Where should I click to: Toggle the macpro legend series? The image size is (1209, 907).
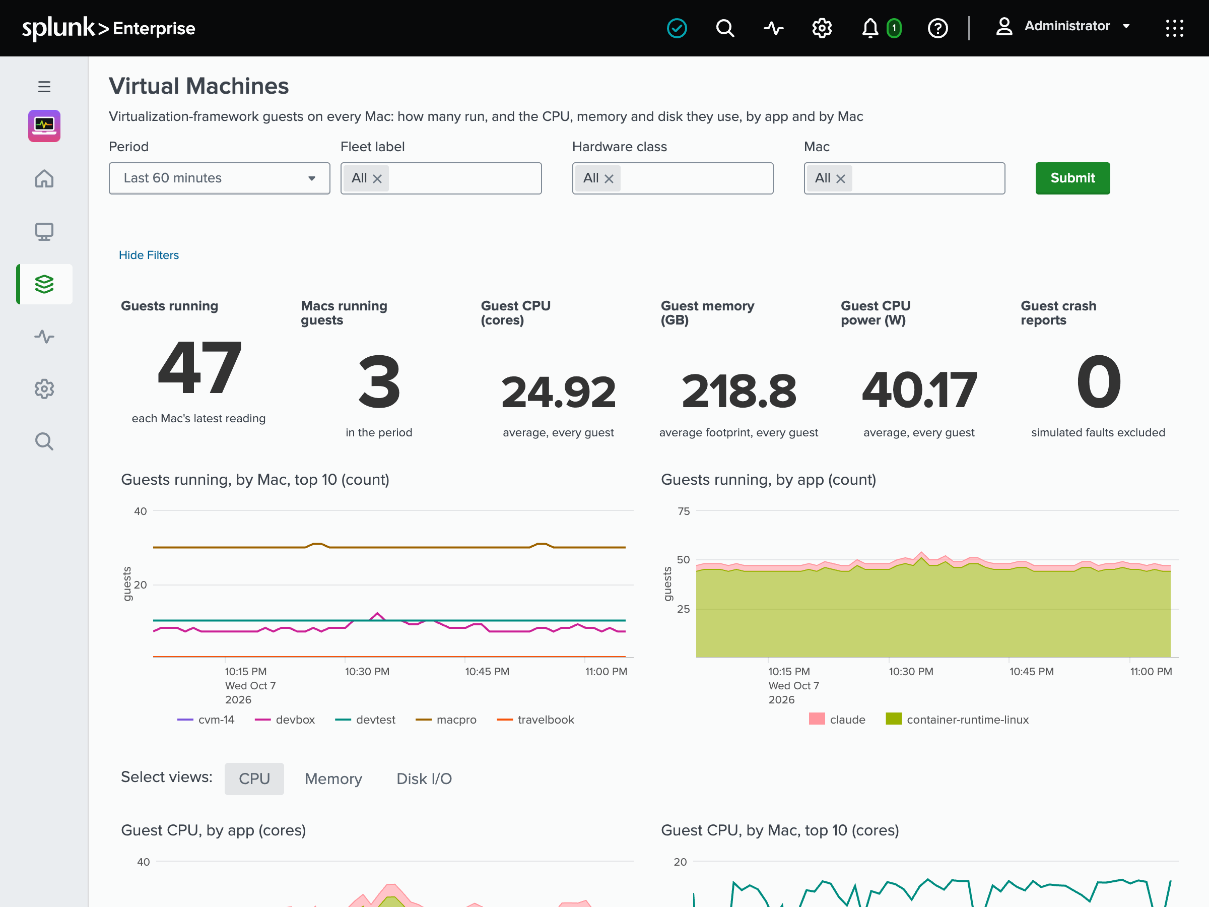(x=446, y=720)
